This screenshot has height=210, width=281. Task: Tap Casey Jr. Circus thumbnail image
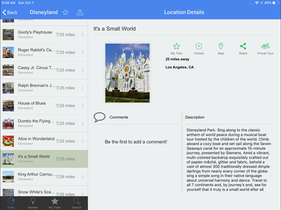(x=8, y=70)
